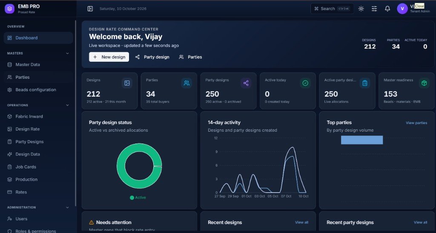Open the V user avatar menu
The height and width of the screenshot is (233, 436).
point(402,9)
